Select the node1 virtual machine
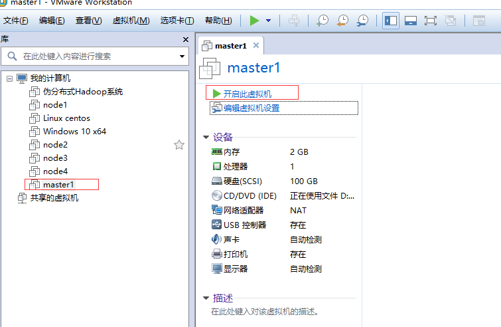 coord(55,105)
